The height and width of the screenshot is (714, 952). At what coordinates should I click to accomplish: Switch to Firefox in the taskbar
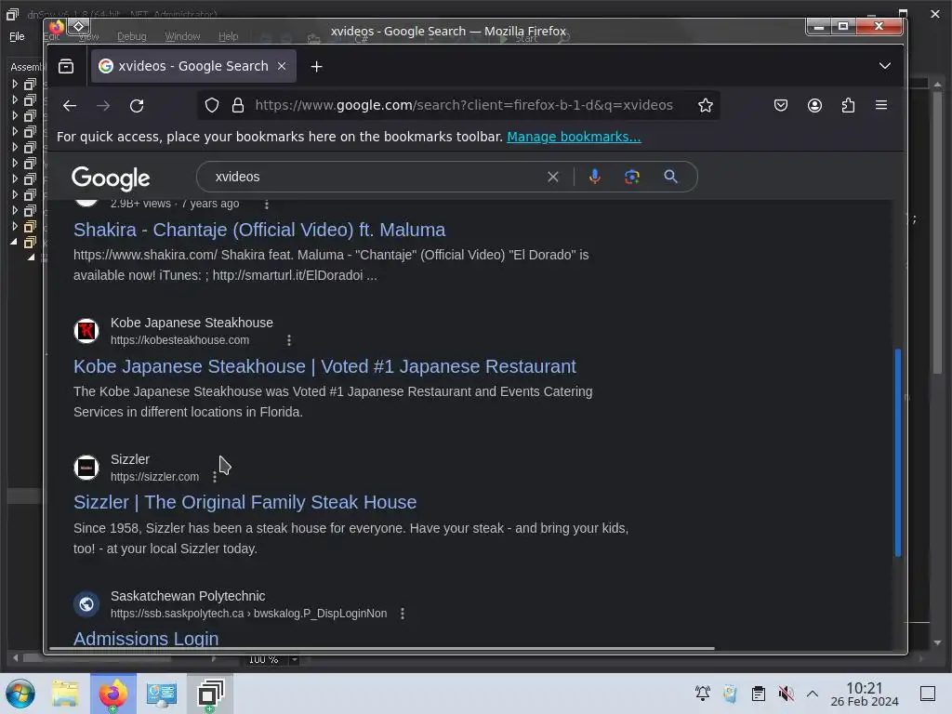point(113,694)
